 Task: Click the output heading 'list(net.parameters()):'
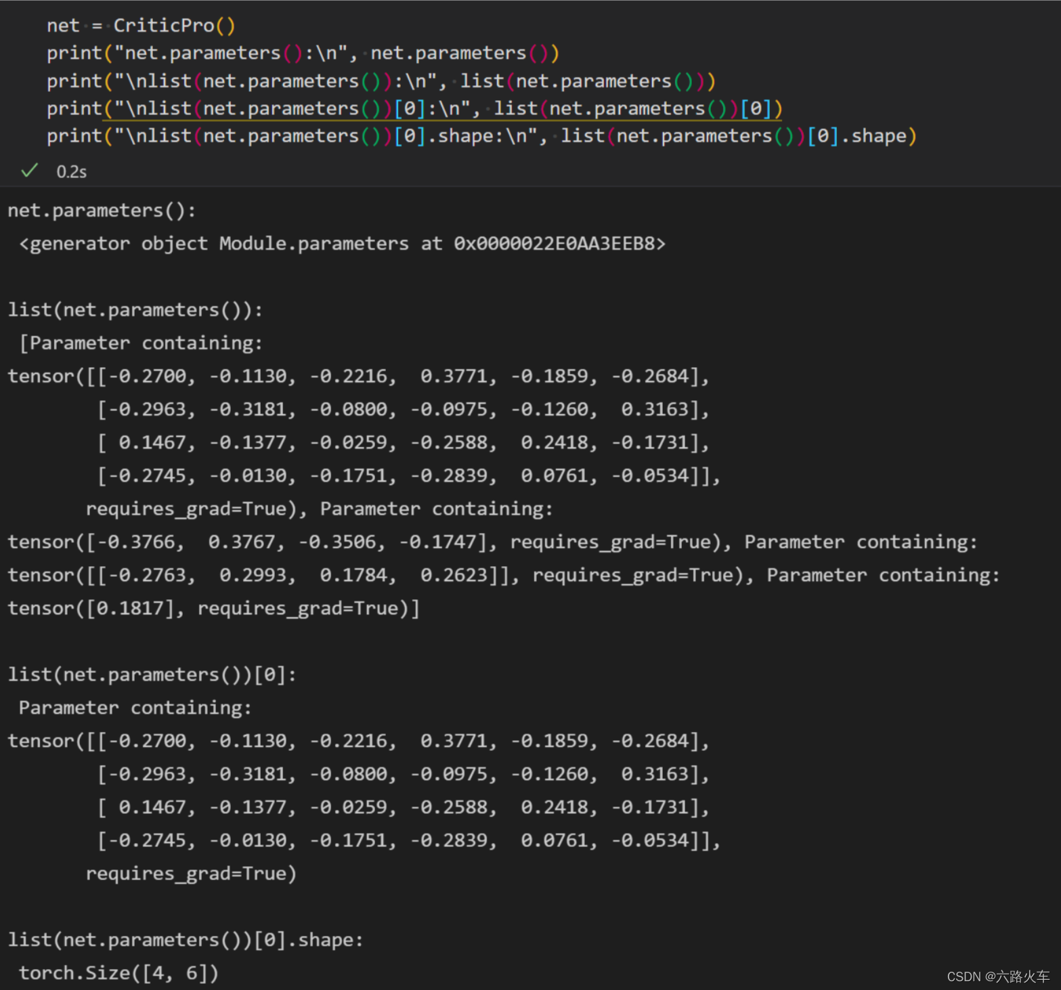(135, 310)
